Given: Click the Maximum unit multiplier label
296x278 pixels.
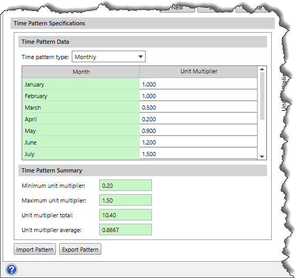Looking at the screenshot, I should click(54, 200).
